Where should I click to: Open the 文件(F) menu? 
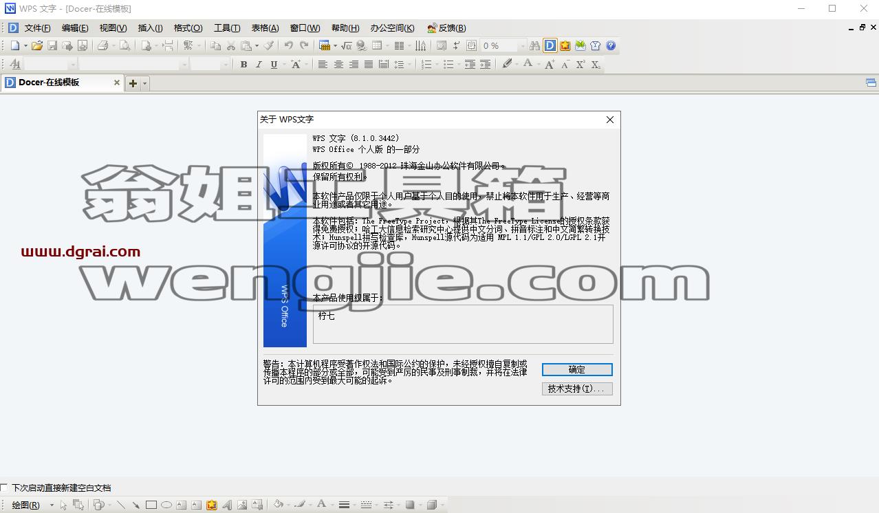(x=37, y=28)
